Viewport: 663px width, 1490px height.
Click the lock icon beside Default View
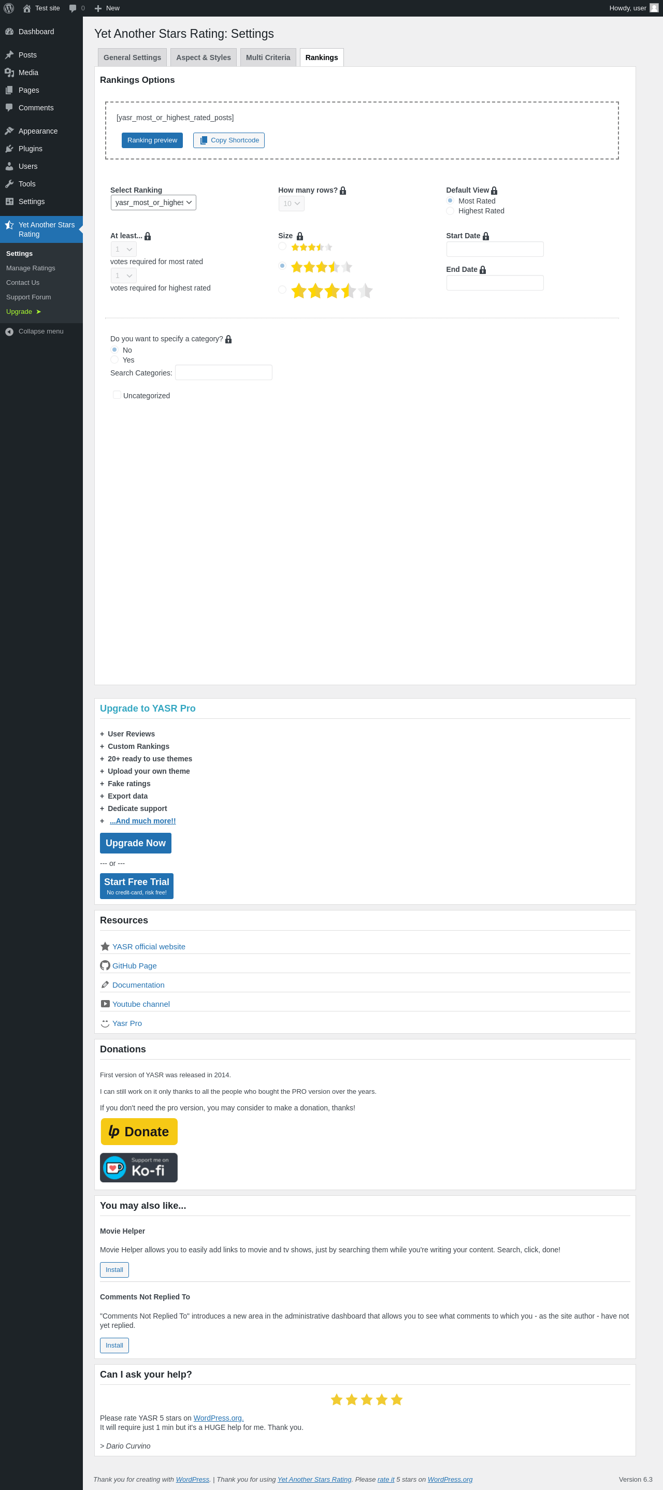(x=494, y=190)
